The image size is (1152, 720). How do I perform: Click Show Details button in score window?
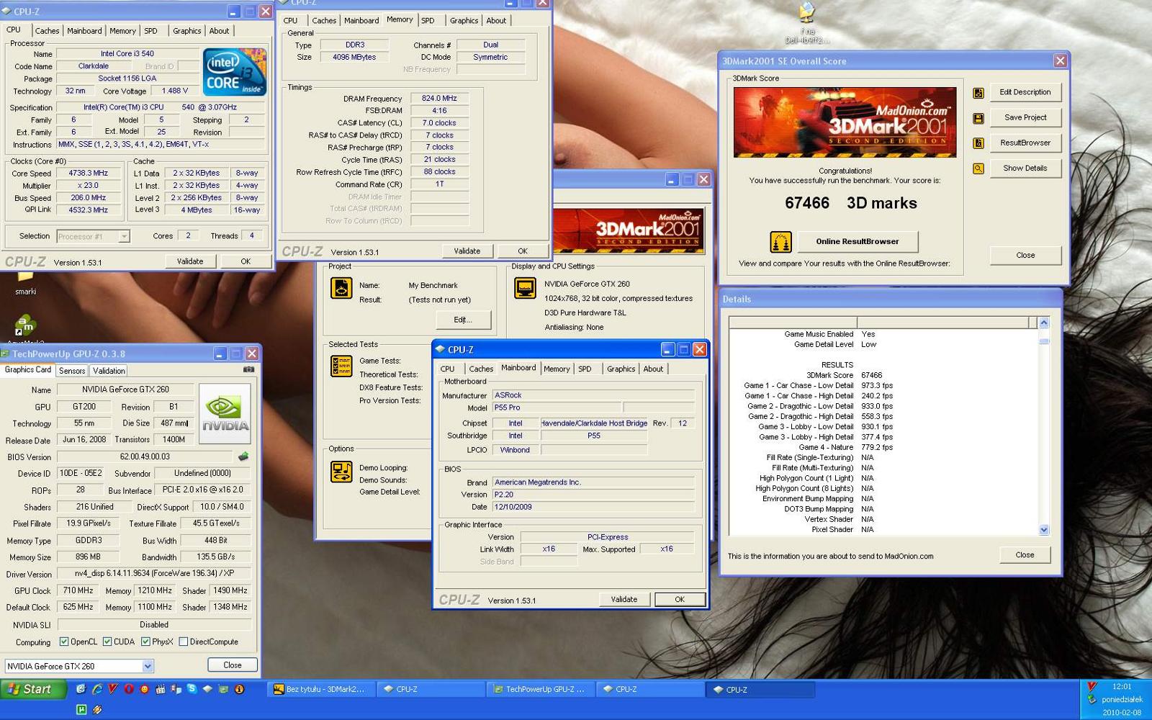1025,168
